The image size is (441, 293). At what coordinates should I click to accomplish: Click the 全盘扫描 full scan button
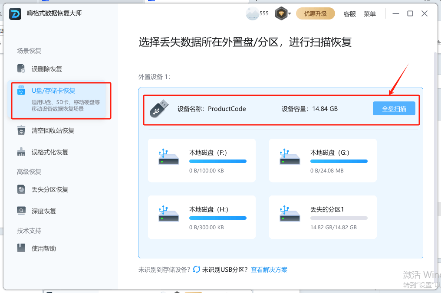point(394,108)
